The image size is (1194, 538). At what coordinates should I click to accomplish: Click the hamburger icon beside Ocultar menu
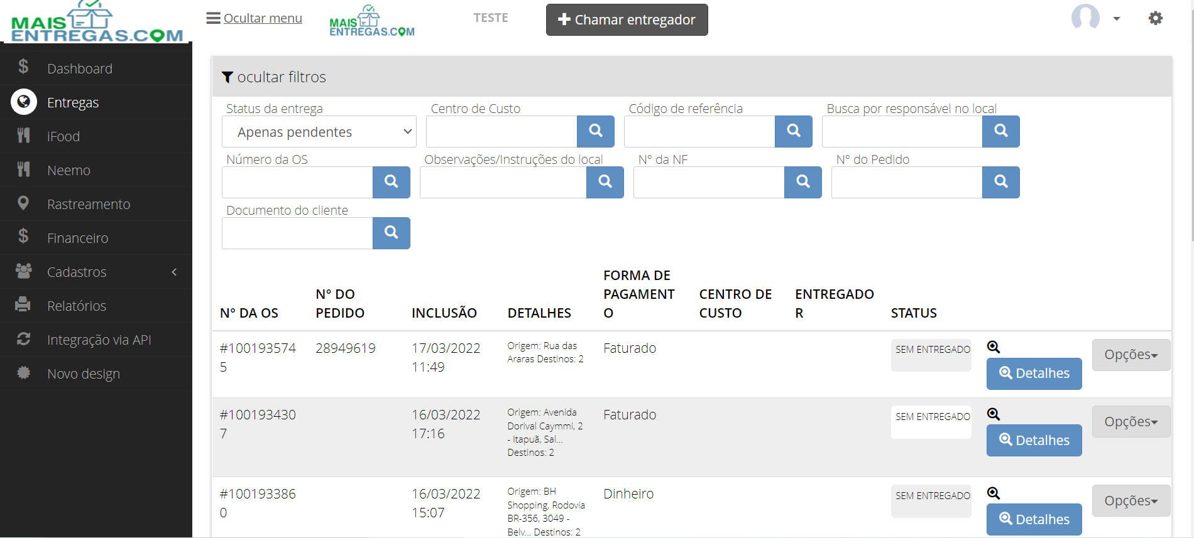tap(213, 18)
